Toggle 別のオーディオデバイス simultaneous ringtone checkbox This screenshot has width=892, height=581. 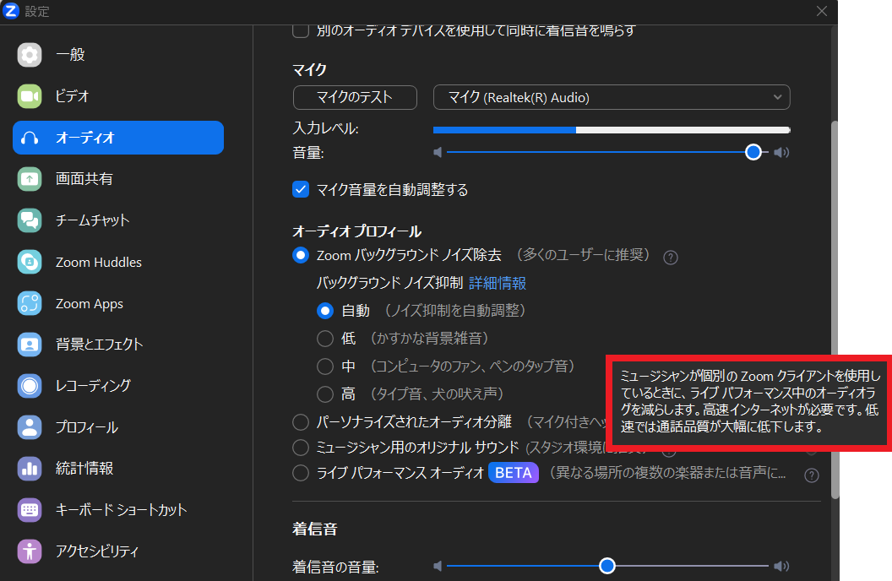301,30
